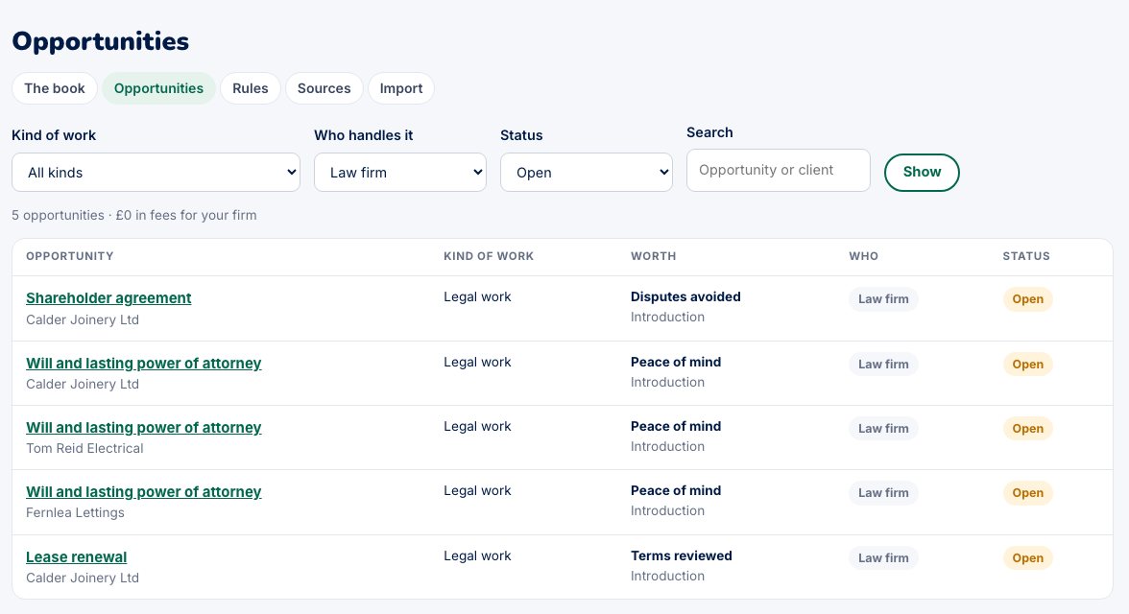Open Will and lasting power of attorney for Fernlea Lettings
The height and width of the screenshot is (614, 1129).
pyautogui.click(x=143, y=491)
